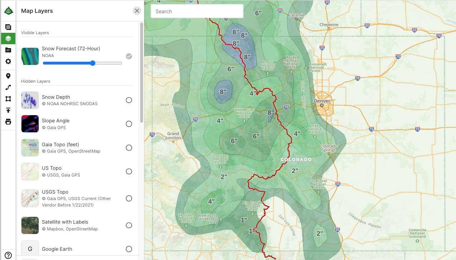Enable the Gaia Topo (feet) layer
The image size is (456, 260).
tap(129, 148)
